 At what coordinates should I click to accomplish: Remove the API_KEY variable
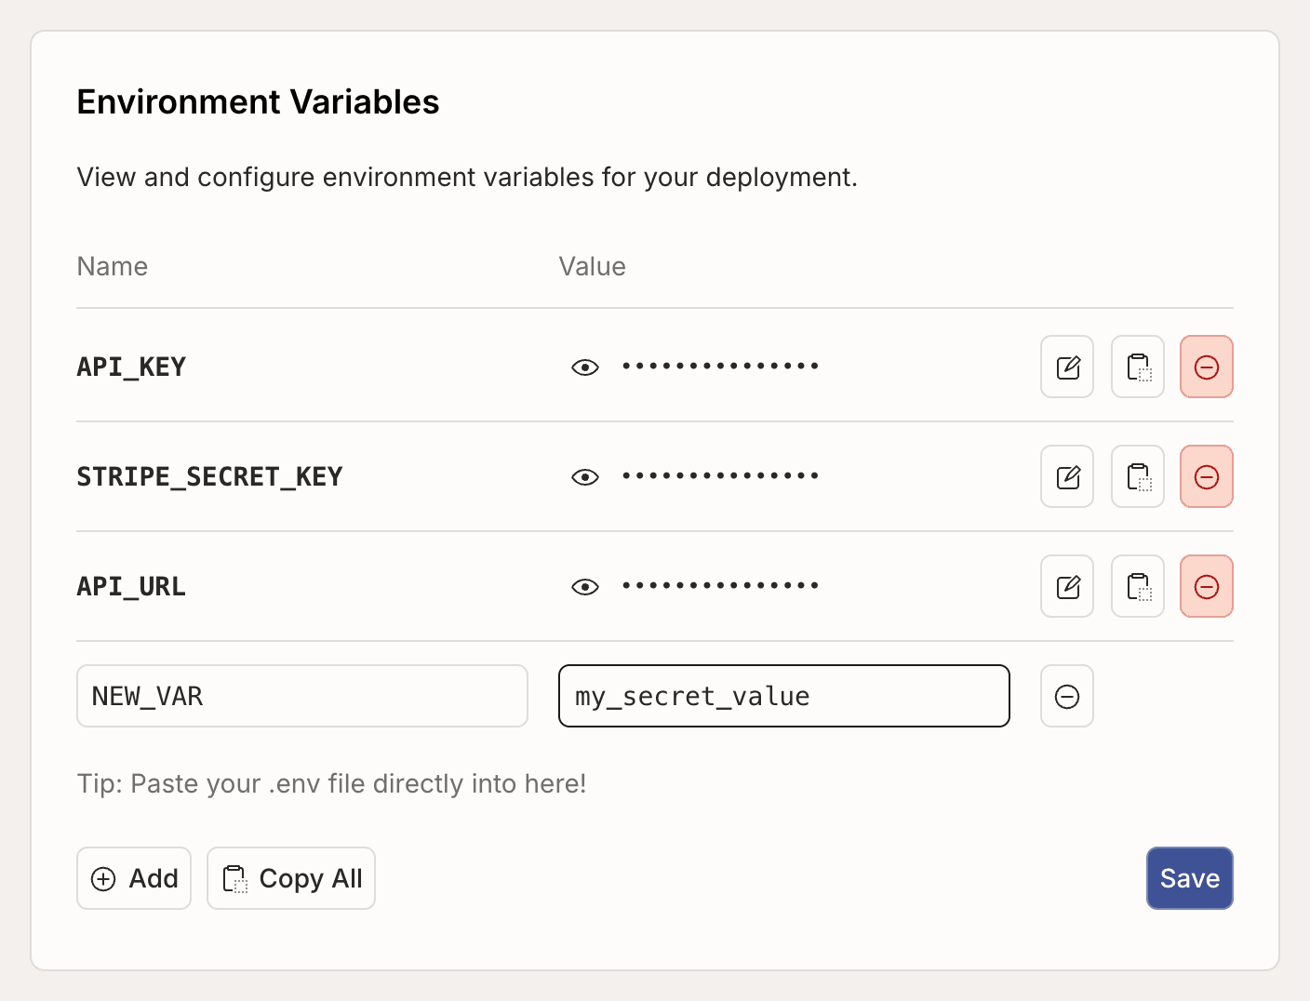coord(1207,367)
